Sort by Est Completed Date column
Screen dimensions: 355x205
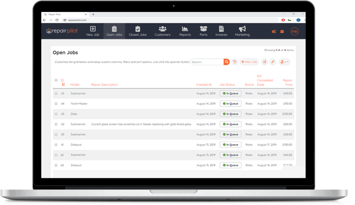265,80
